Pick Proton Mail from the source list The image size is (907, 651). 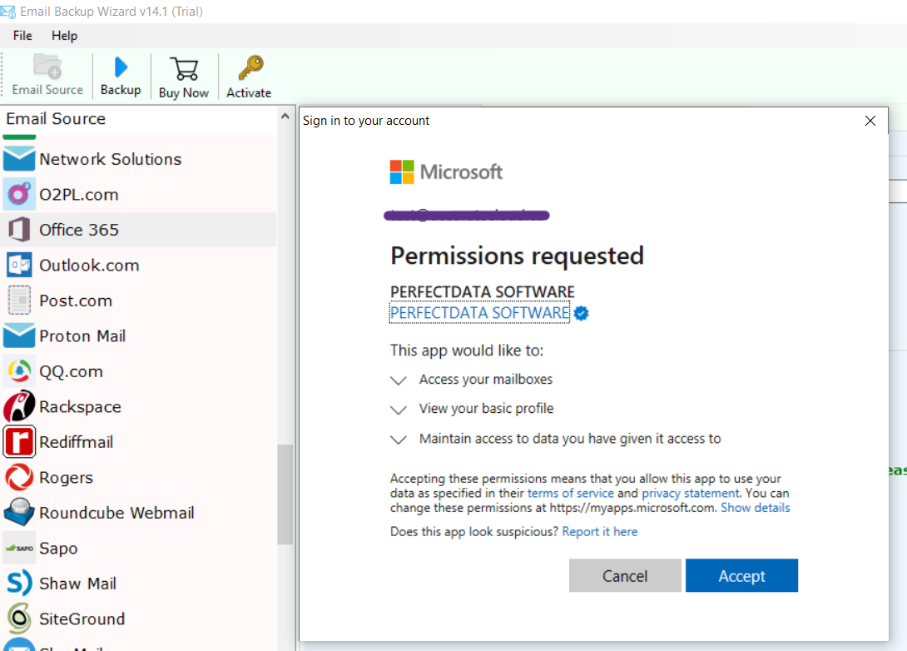(x=19, y=335)
